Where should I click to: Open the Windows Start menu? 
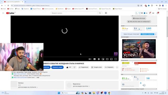pyautogui.click(x=59, y=93)
